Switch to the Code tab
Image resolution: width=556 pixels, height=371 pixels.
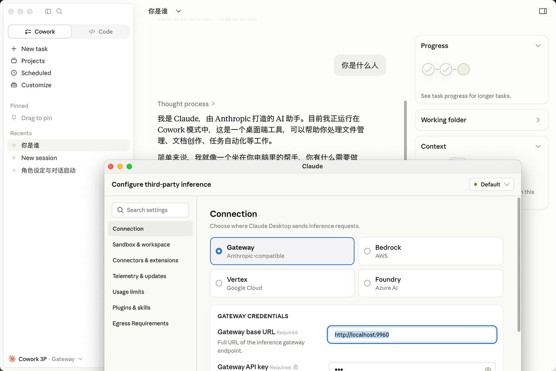click(x=101, y=31)
